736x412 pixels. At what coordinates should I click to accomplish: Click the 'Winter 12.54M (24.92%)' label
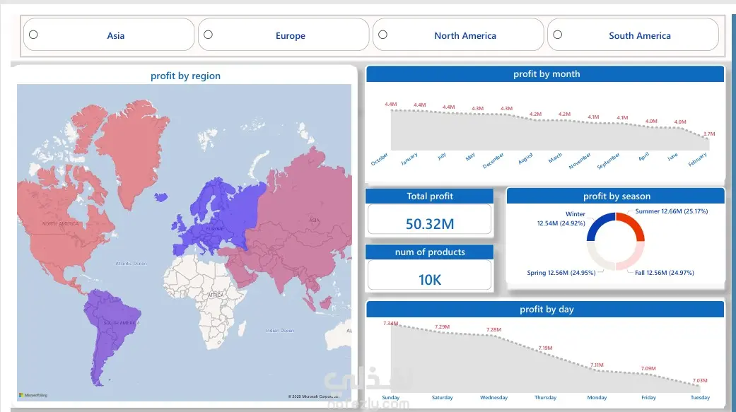point(561,218)
